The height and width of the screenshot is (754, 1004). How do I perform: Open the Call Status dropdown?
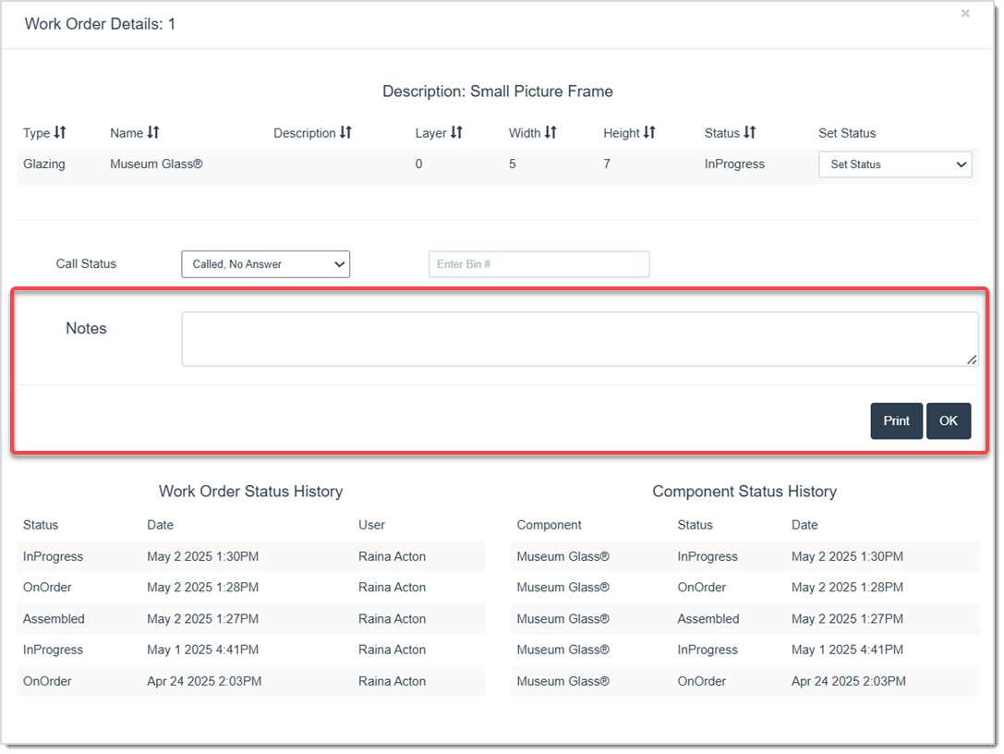click(265, 263)
